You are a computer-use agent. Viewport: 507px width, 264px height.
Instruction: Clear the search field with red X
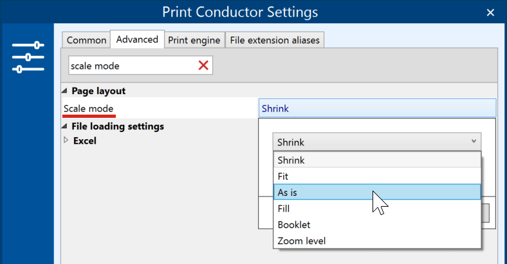pyautogui.click(x=203, y=66)
